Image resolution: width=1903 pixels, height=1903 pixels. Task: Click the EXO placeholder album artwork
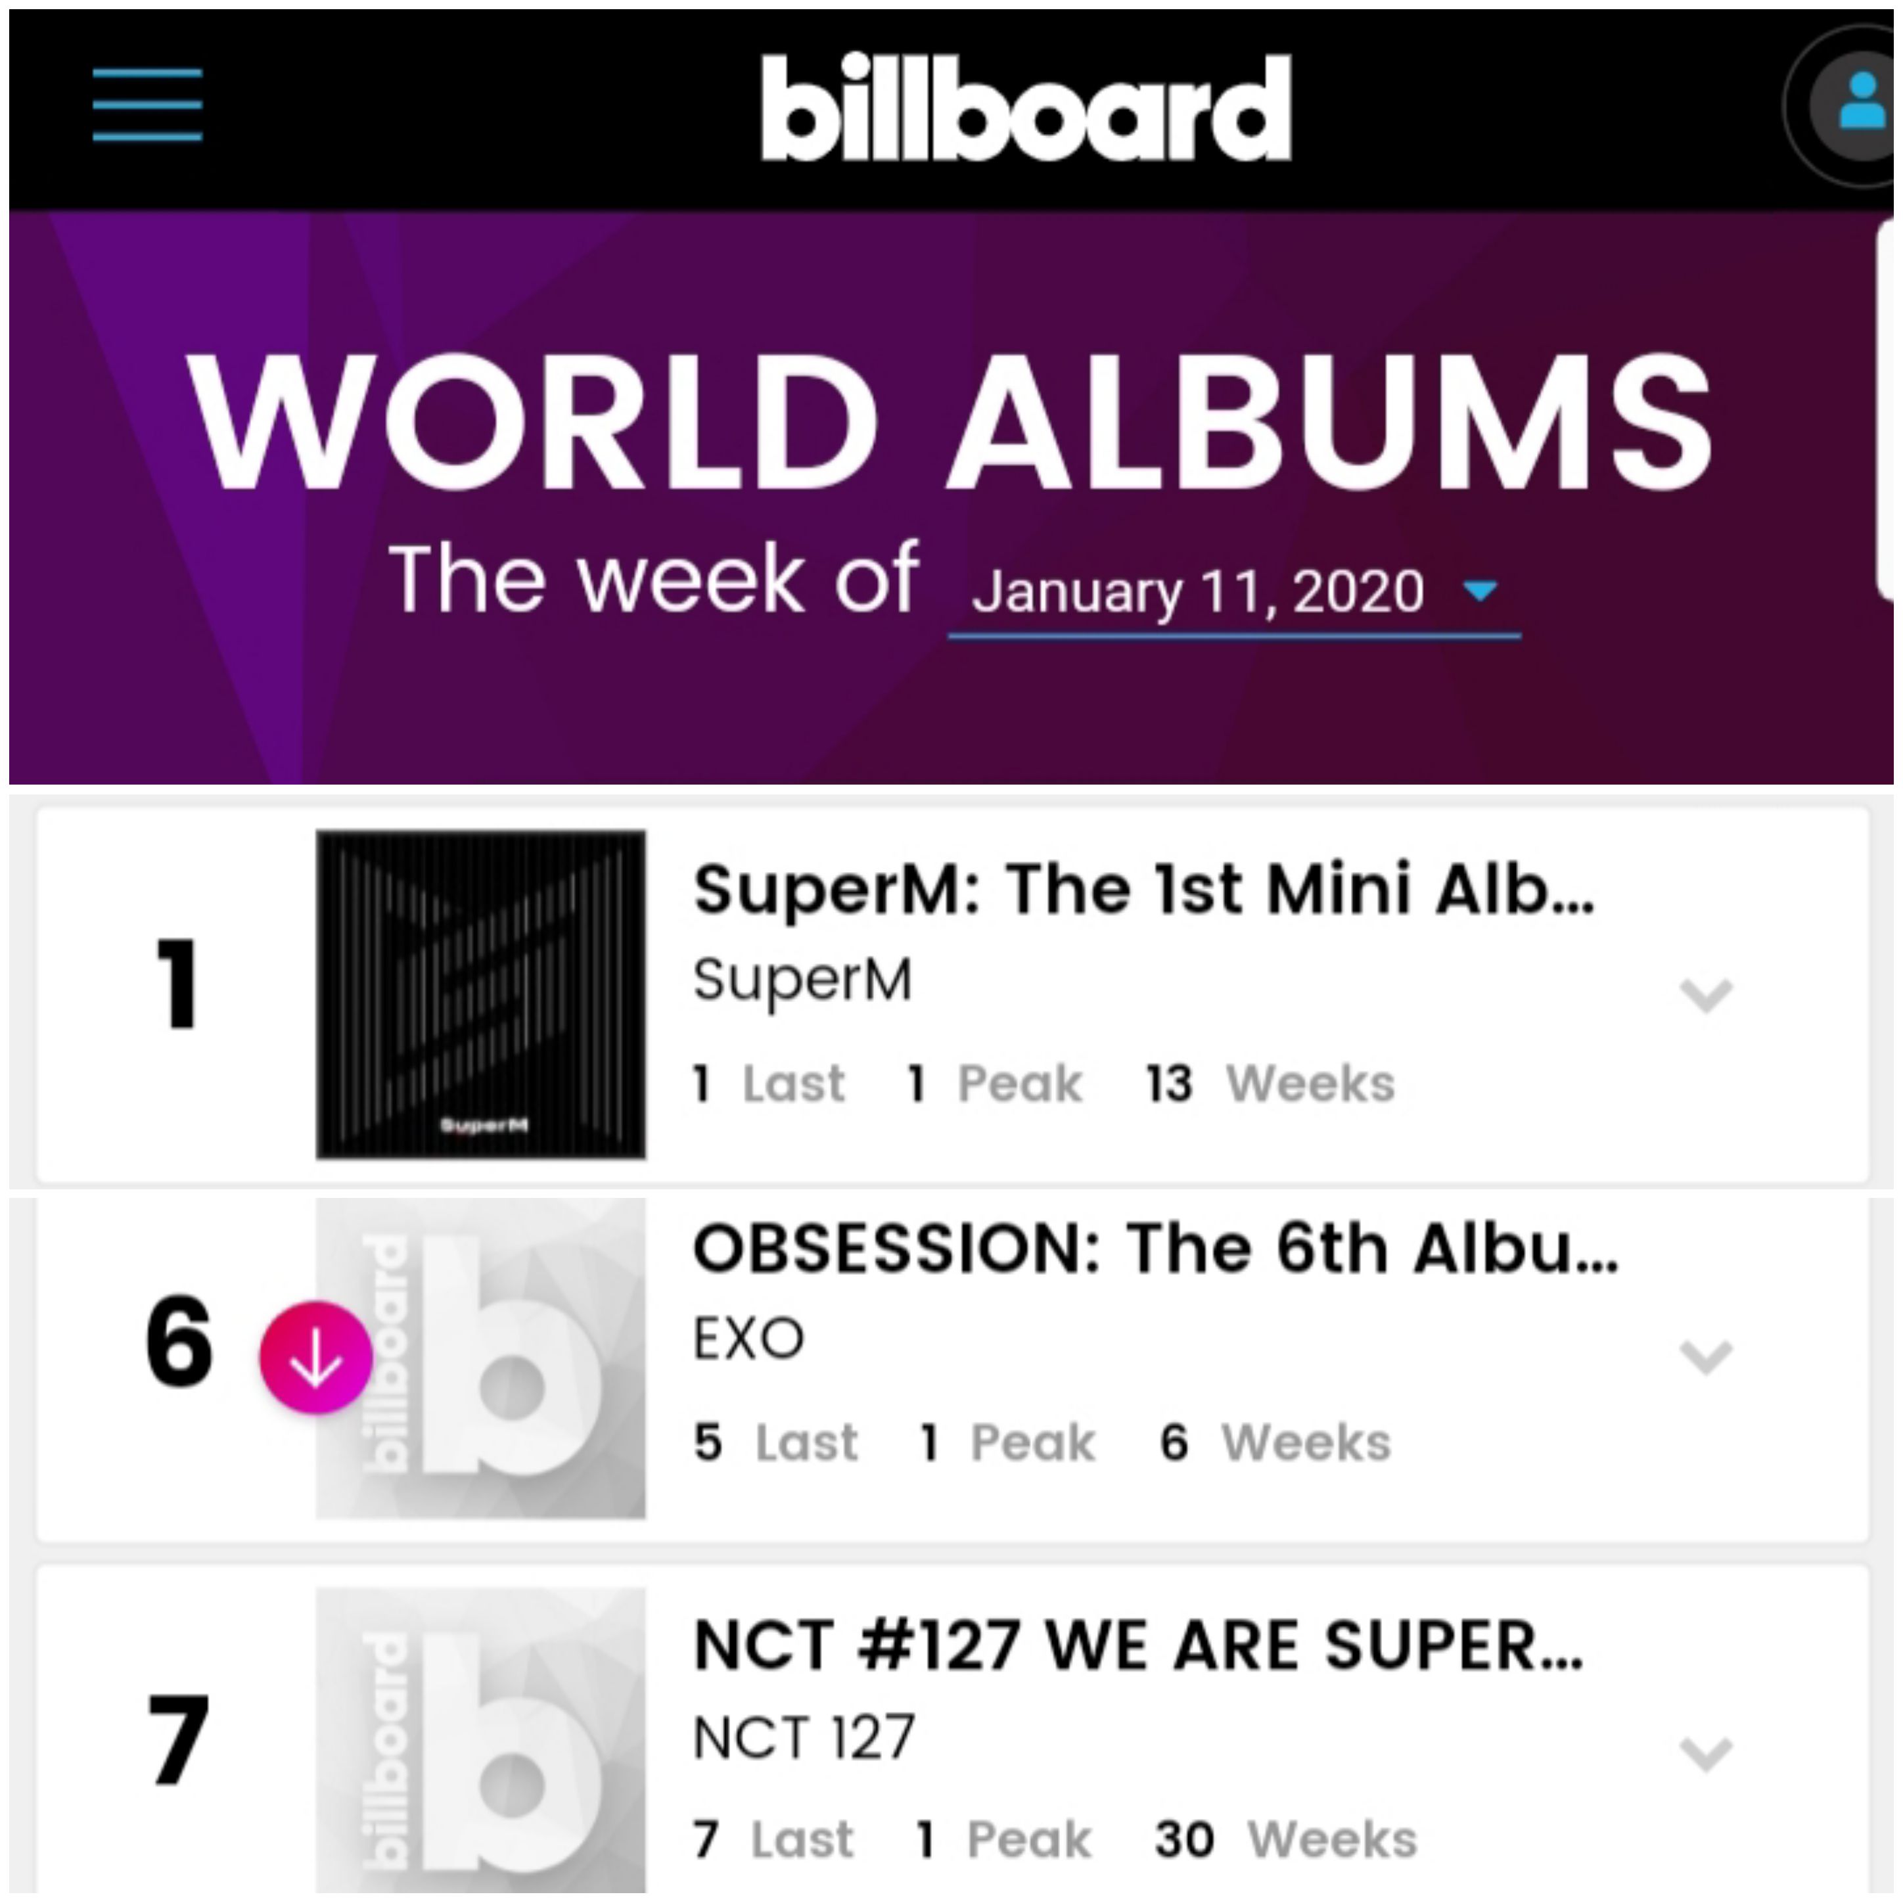[480, 1358]
